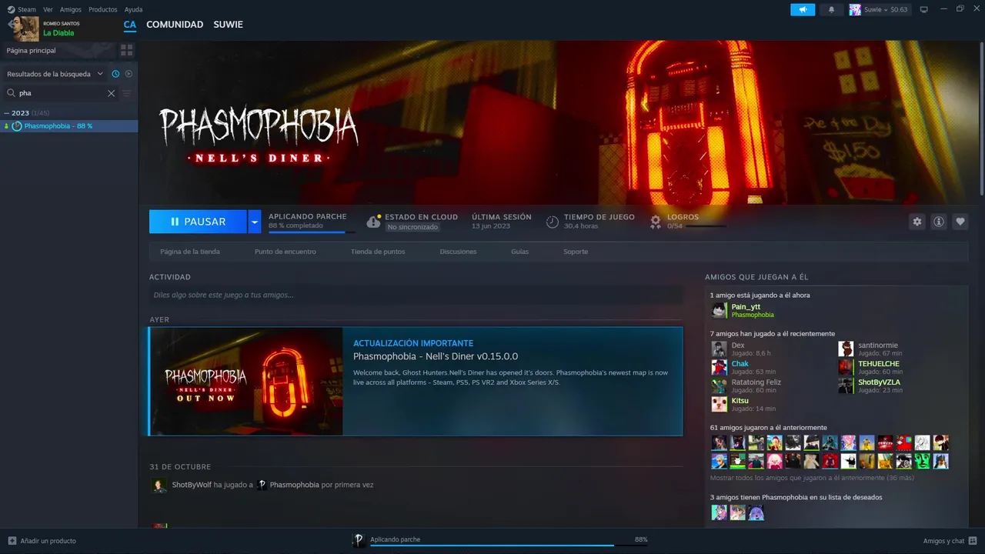Open the SUWIE profile tab

tap(228, 25)
